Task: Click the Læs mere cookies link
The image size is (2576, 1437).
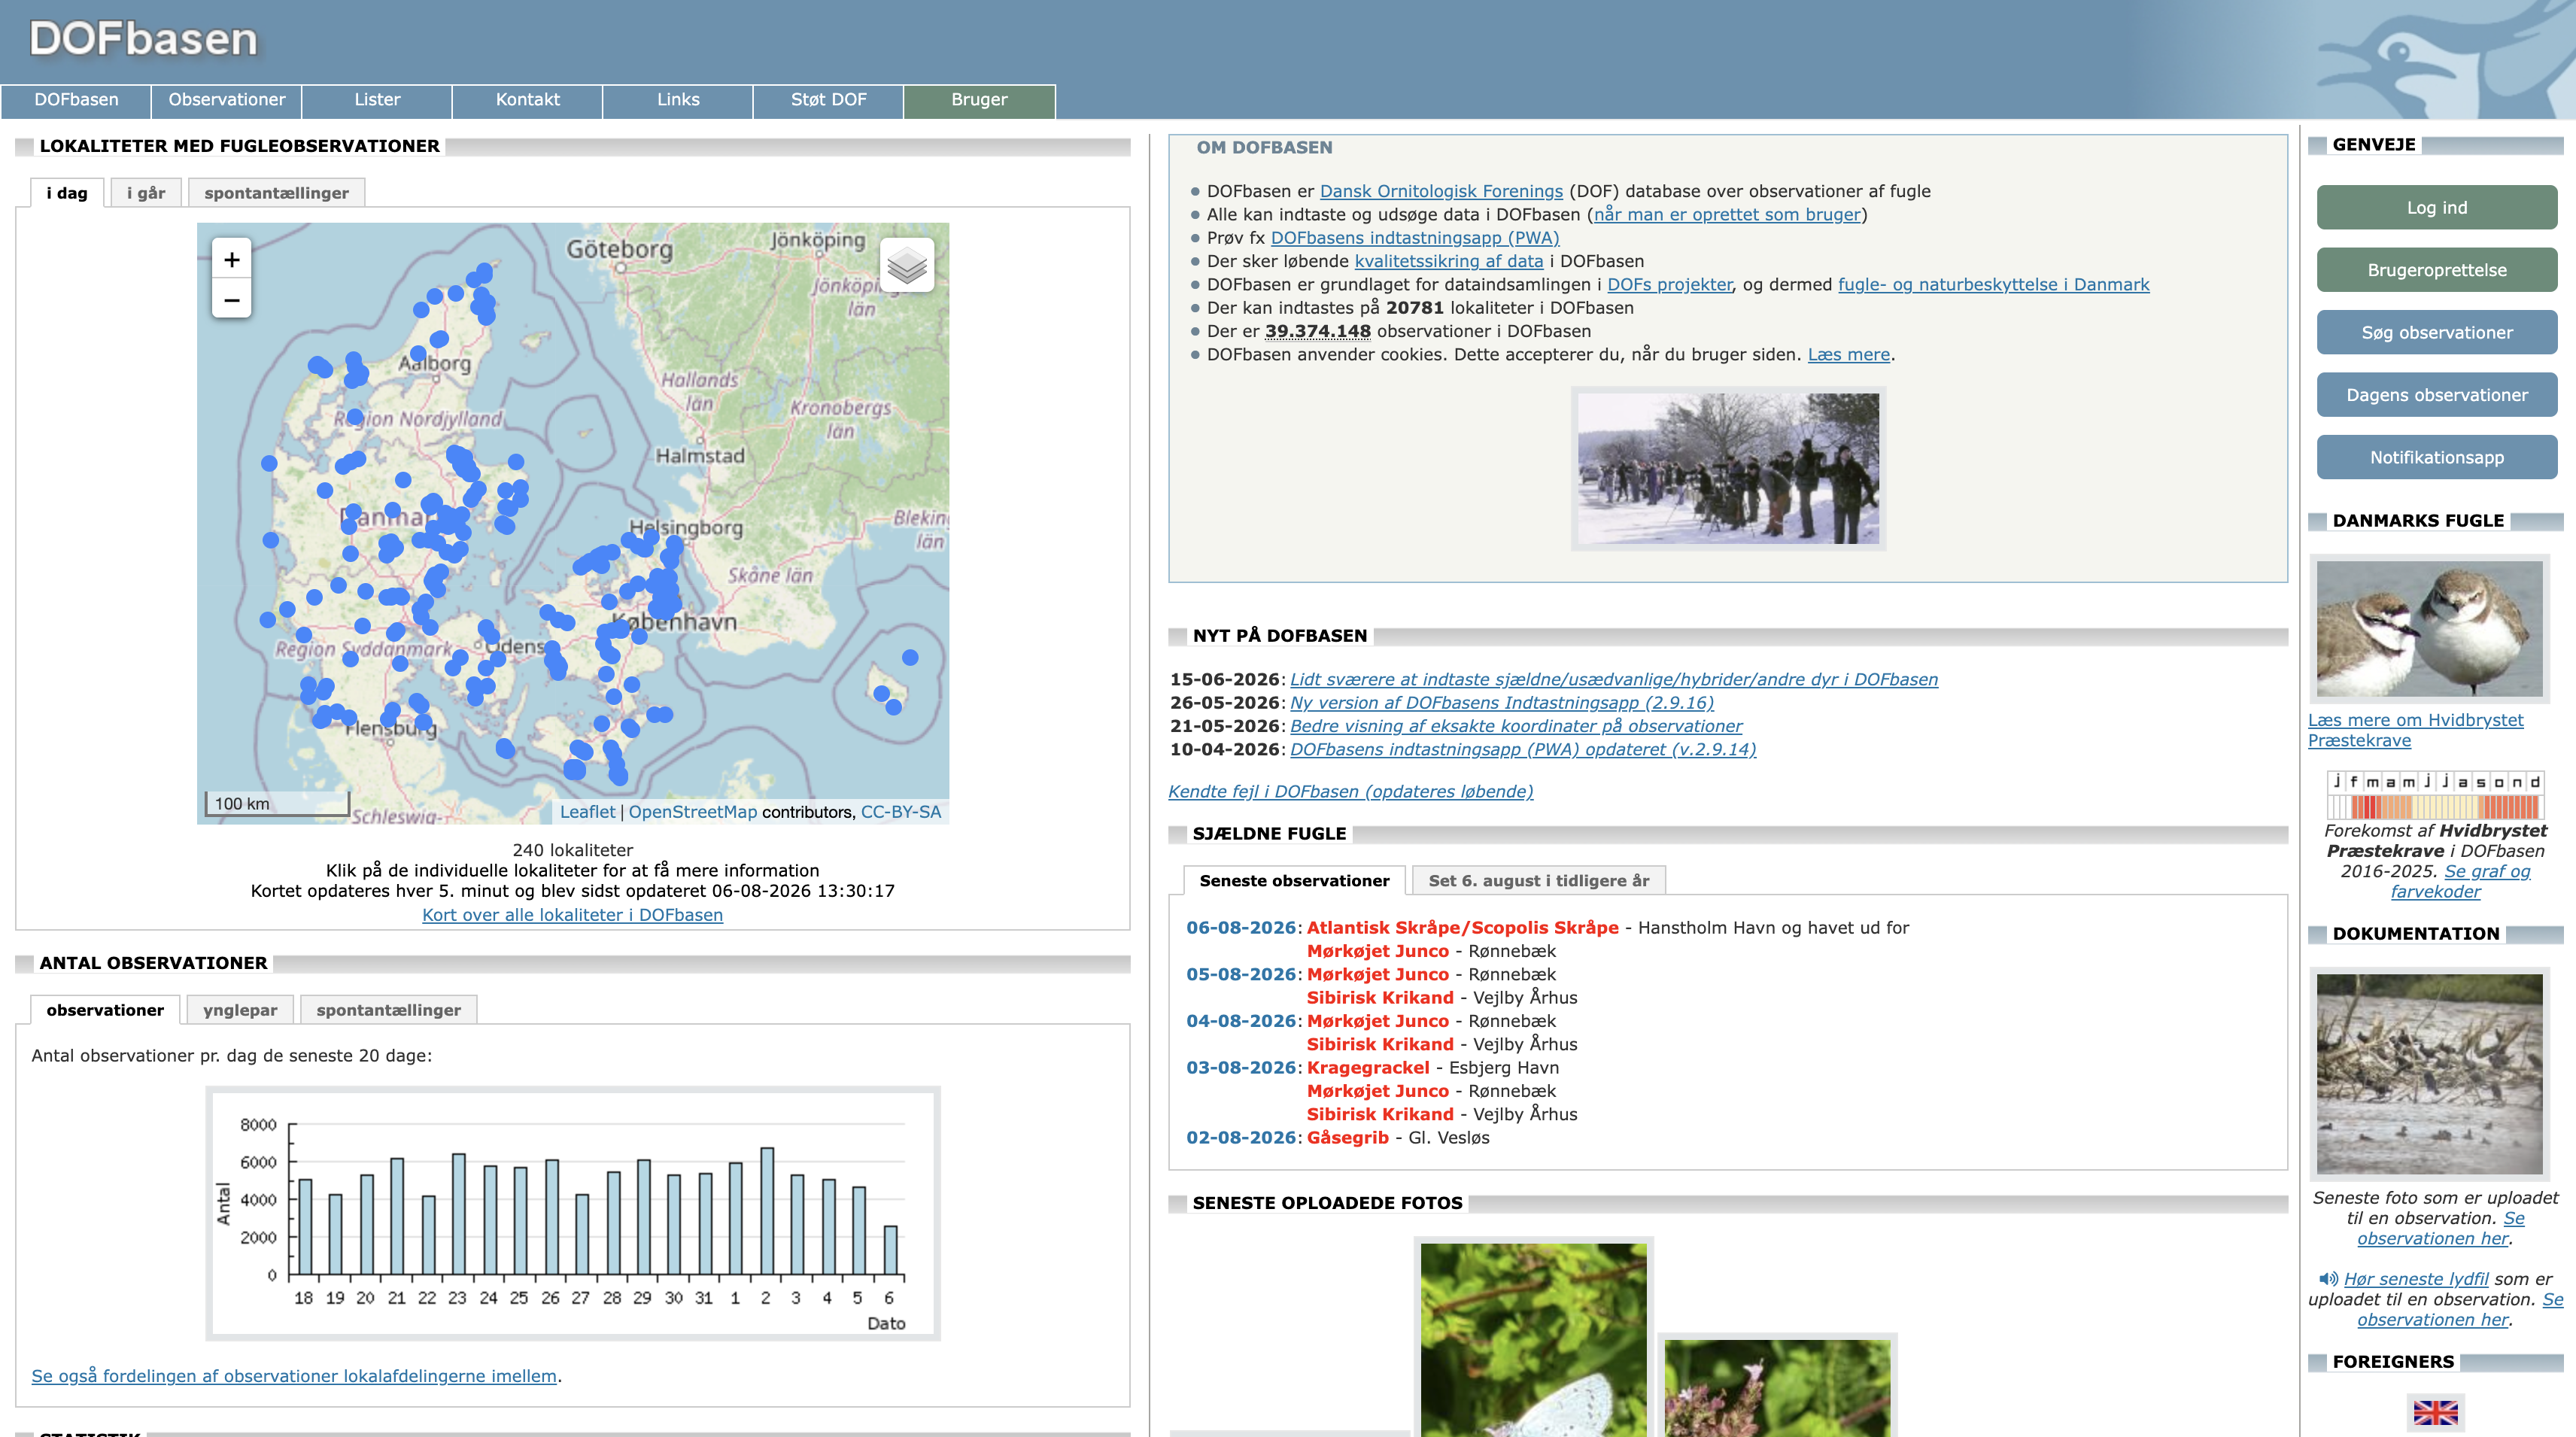Action: pos(1849,354)
